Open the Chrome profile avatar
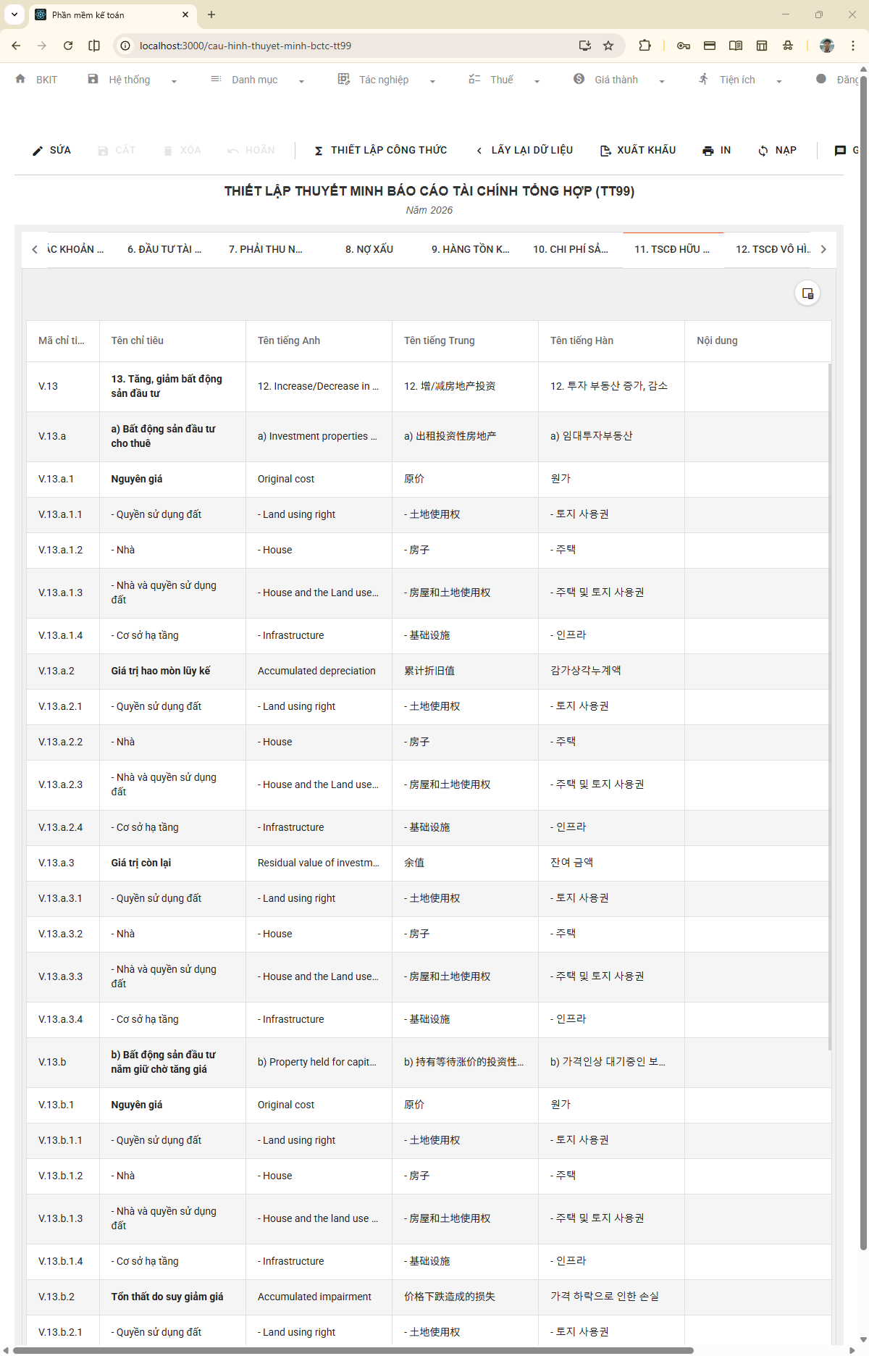The height and width of the screenshot is (1356, 869). (x=827, y=46)
